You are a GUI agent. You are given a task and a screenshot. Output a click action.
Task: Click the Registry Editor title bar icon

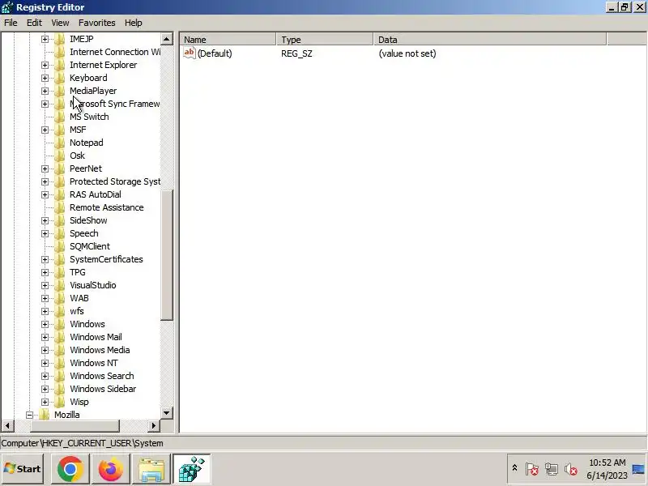pos(7,7)
